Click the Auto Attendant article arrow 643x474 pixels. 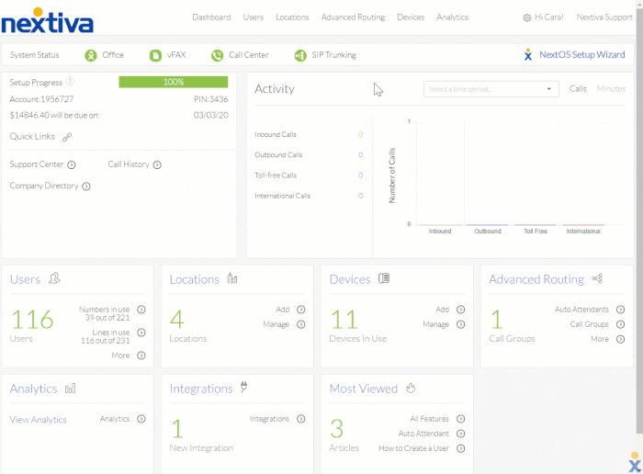[x=461, y=434]
